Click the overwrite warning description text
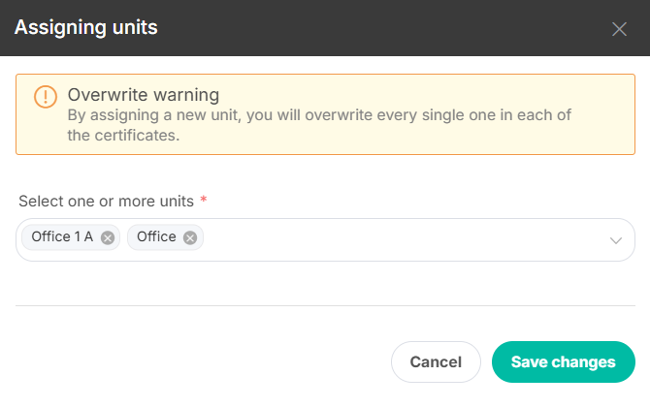 319,125
